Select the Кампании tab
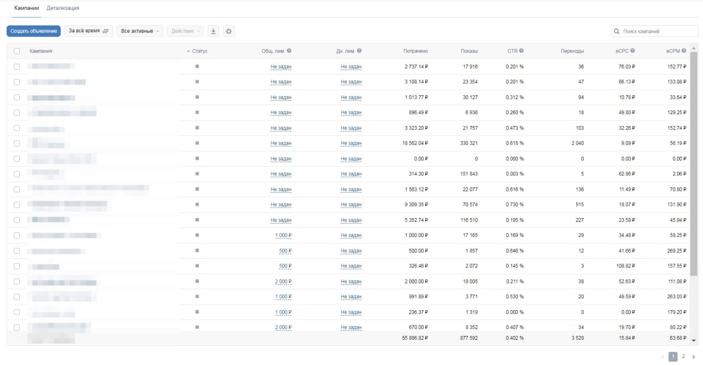Screen dimensions: 703x365 [x=26, y=8]
